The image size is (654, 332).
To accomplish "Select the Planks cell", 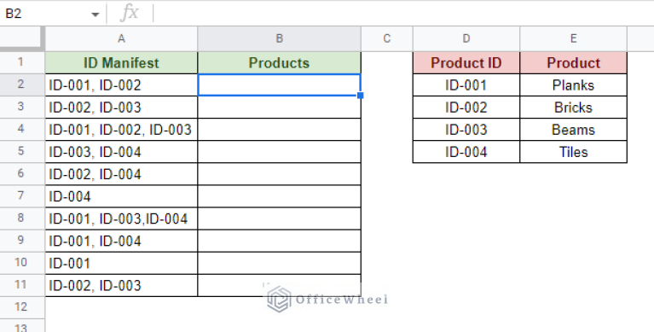I will pyautogui.click(x=573, y=85).
